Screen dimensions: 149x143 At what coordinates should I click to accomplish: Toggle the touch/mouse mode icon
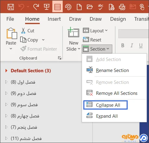pos(142,7)
